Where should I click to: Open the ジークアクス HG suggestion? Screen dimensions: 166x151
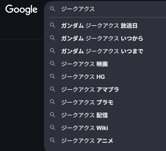[x=105, y=77]
